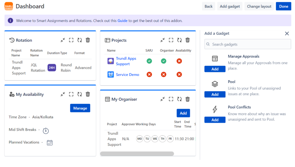Viewport: 295px width, 167px height.
Task: Click Add gadget in header
Action: point(230,6)
